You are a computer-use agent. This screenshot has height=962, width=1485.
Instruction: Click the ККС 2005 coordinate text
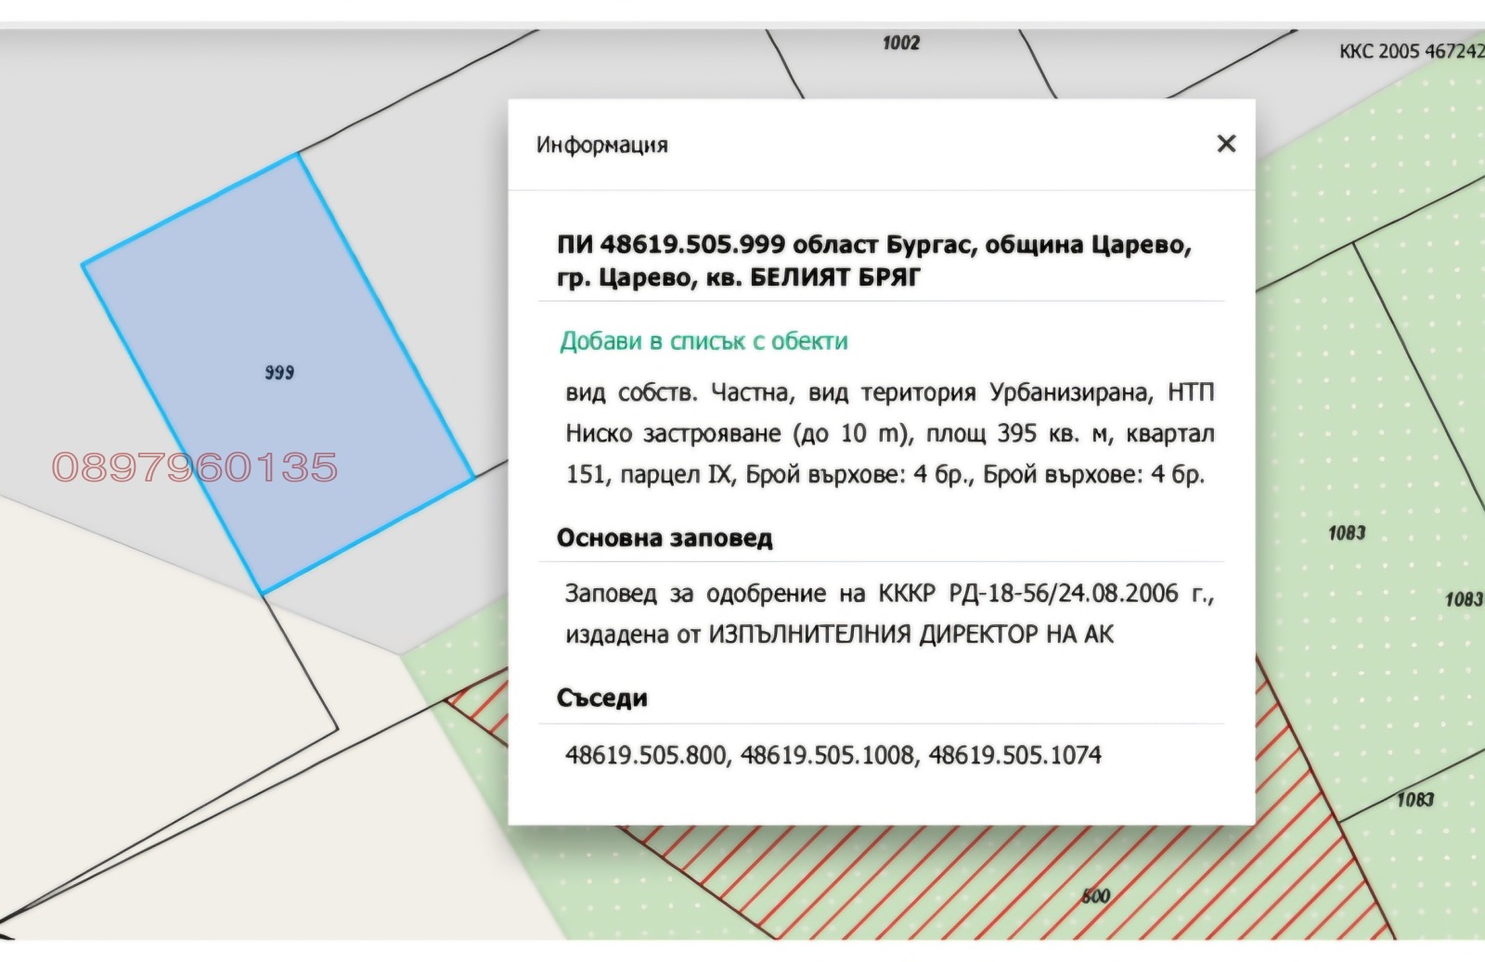[x=1411, y=51]
